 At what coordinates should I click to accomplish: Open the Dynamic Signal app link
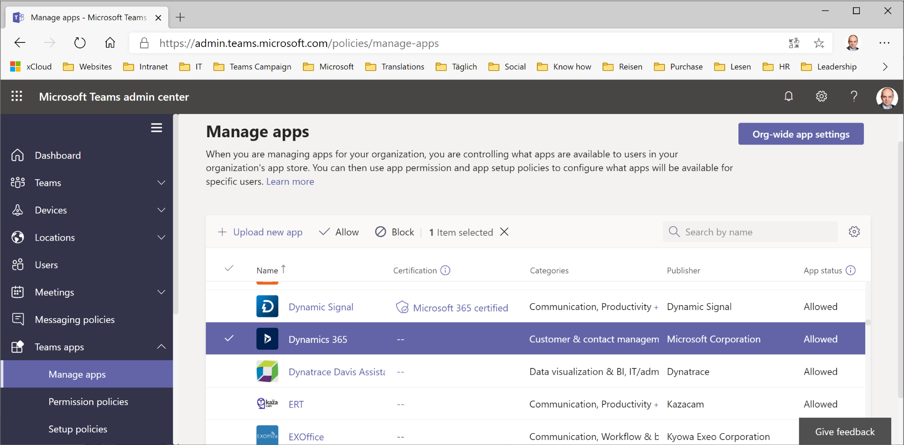coord(321,307)
